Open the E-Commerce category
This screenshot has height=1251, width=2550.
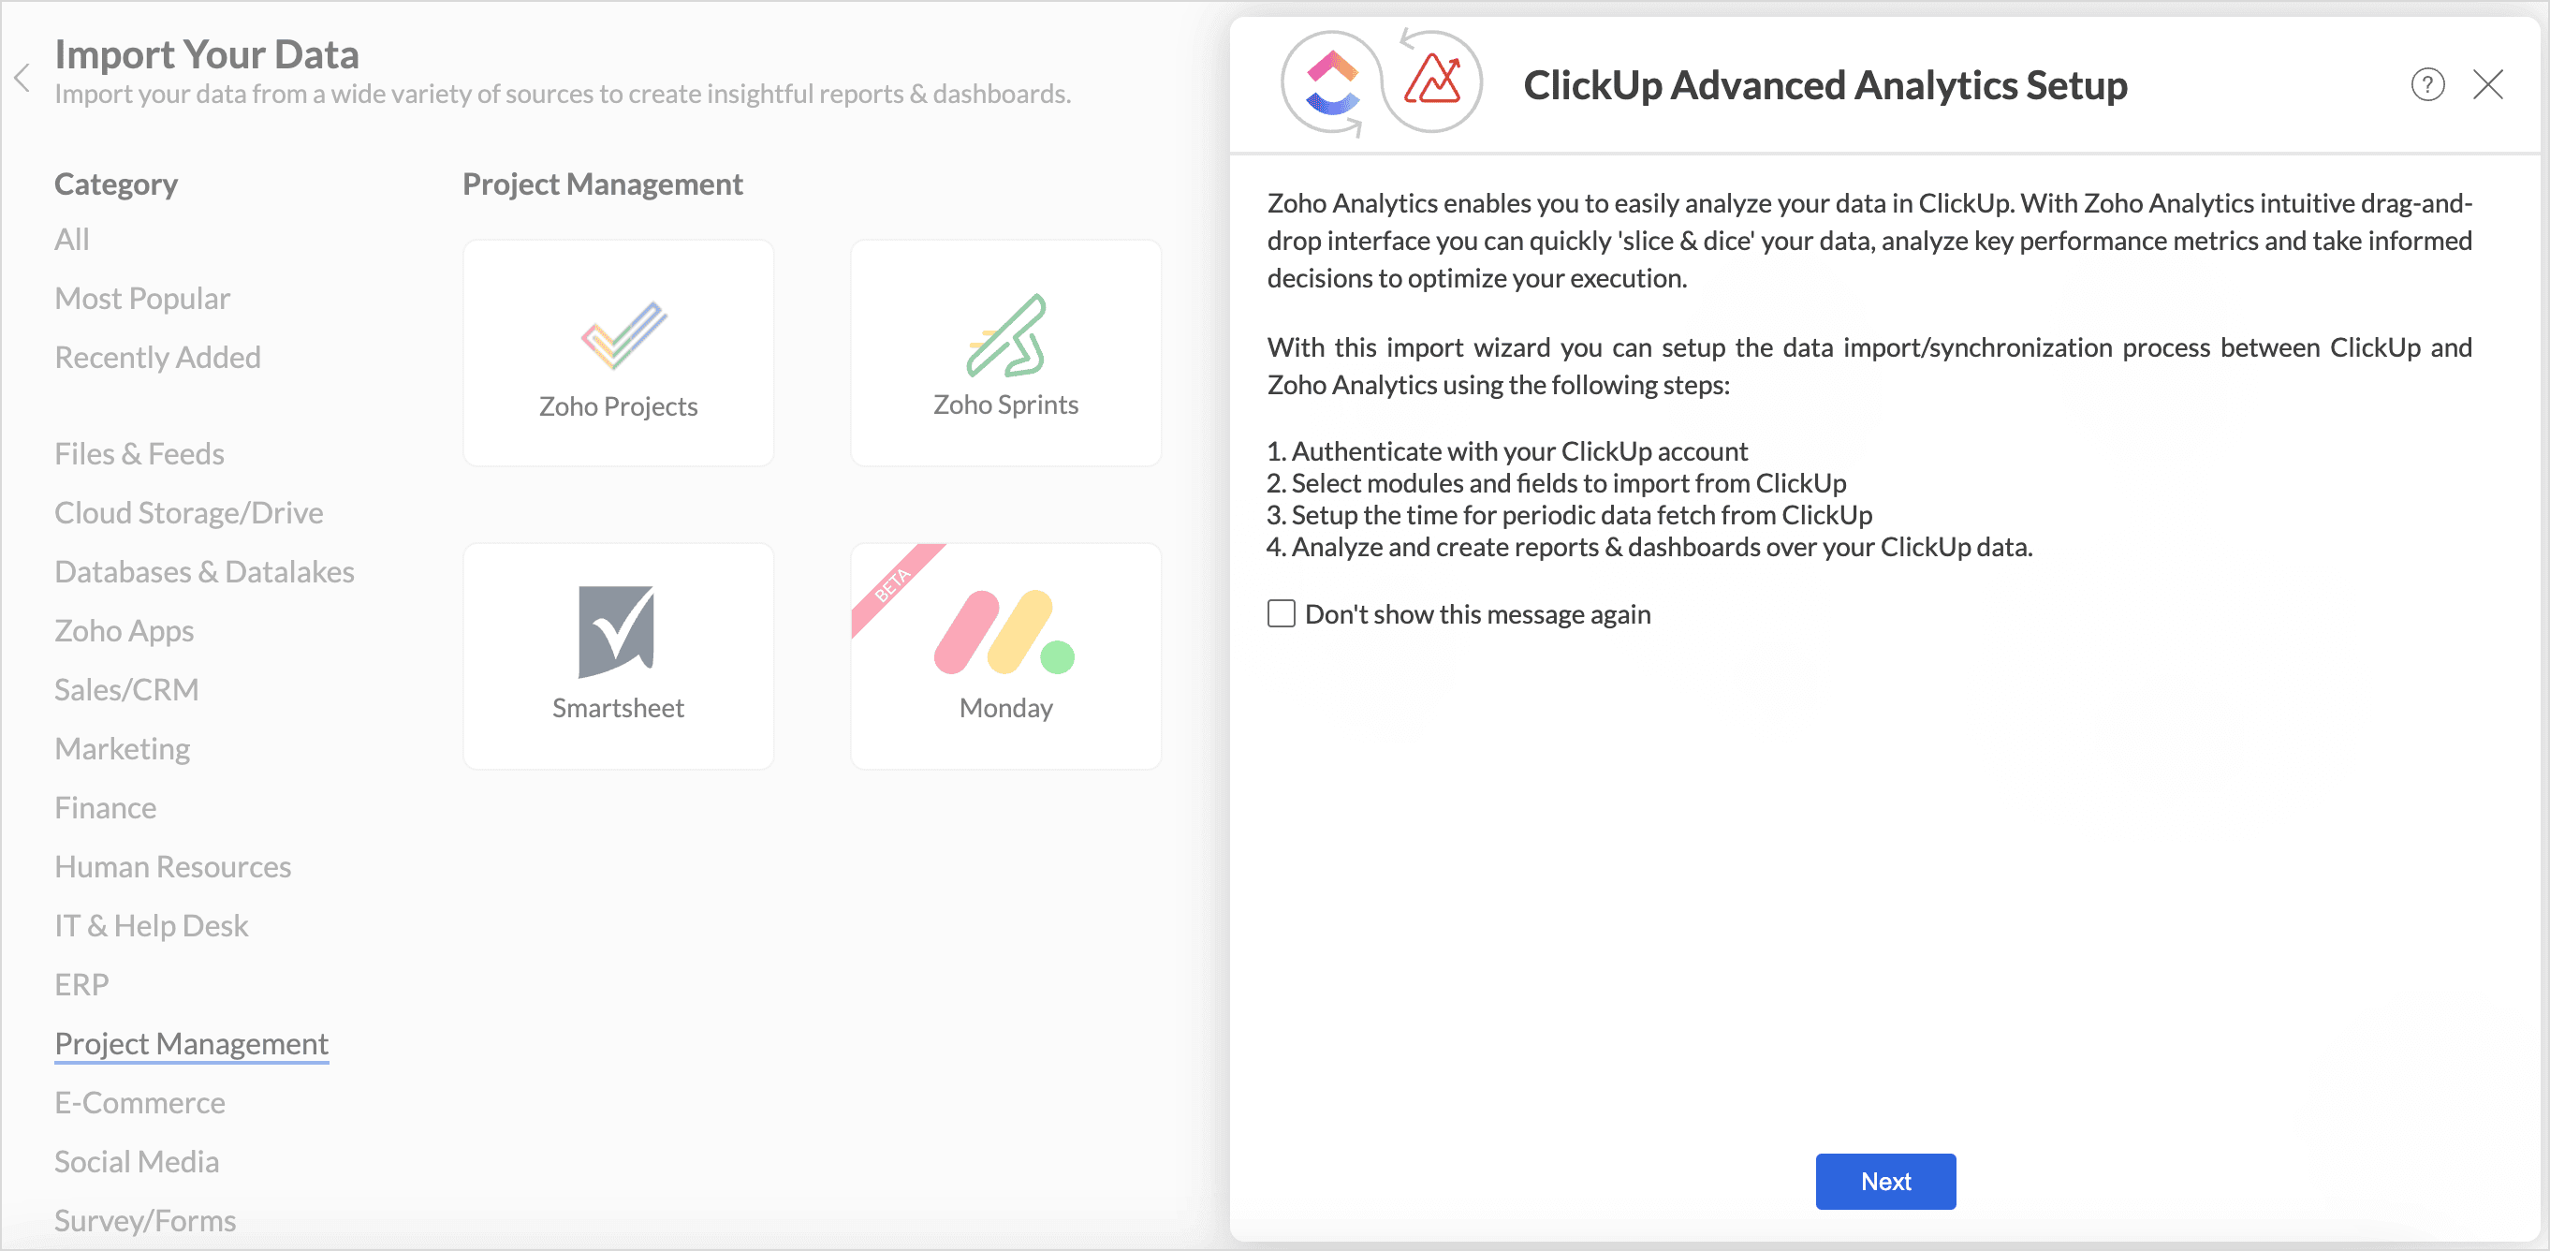[x=140, y=1102]
